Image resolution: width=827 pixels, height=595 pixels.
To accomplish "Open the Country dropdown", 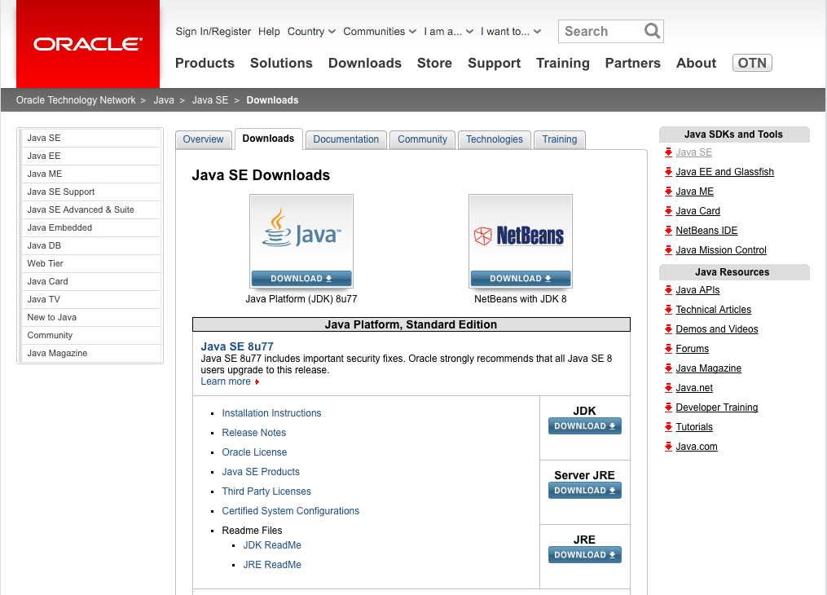I will coord(311,32).
